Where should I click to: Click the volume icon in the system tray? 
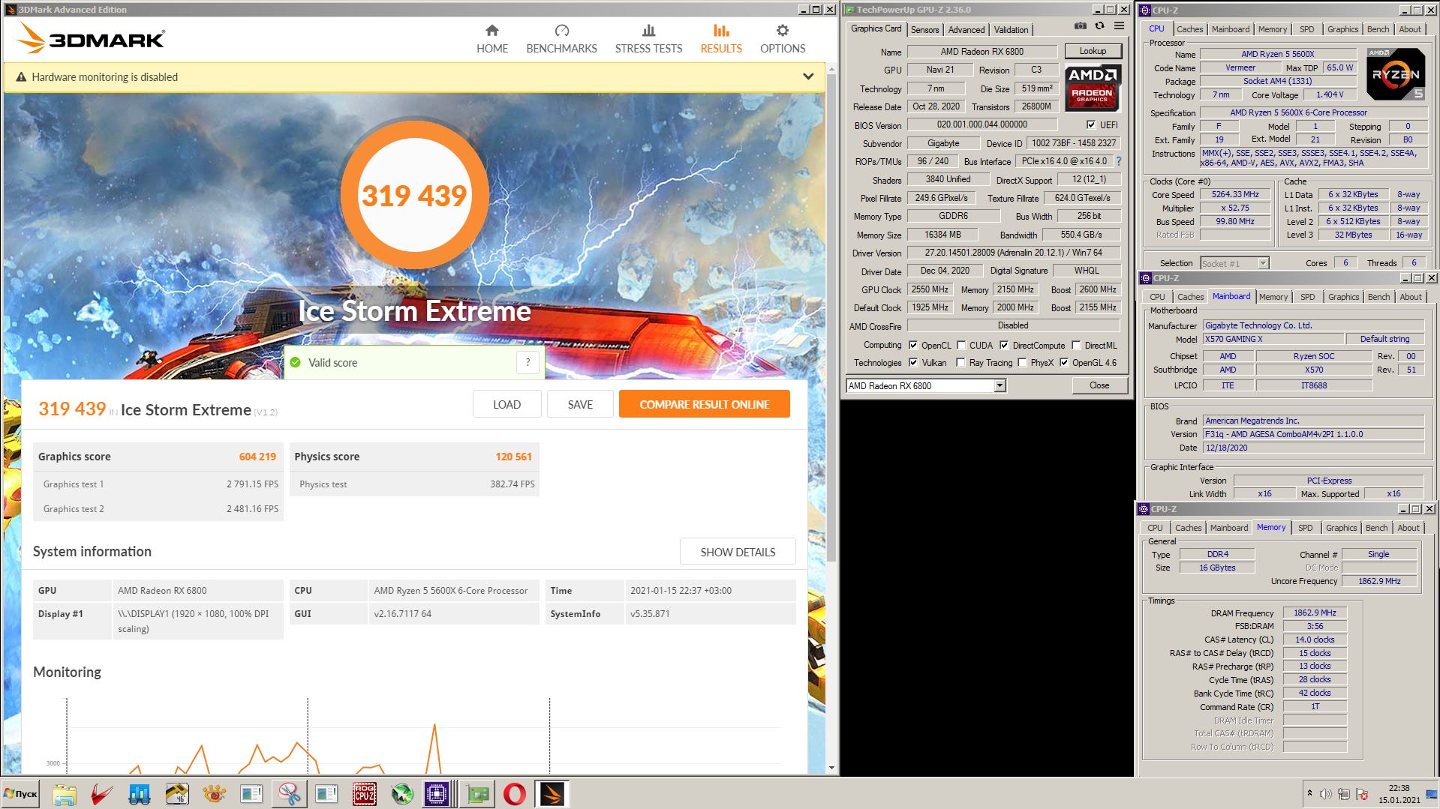(x=1326, y=794)
